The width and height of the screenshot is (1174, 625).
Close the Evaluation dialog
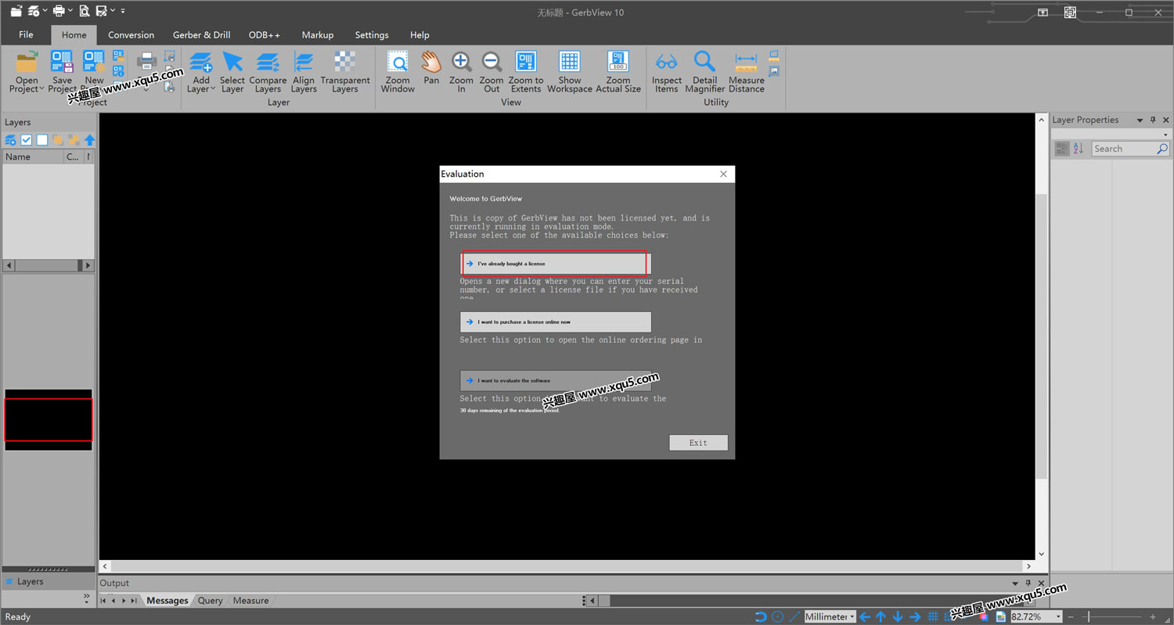pyautogui.click(x=723, y=174)
